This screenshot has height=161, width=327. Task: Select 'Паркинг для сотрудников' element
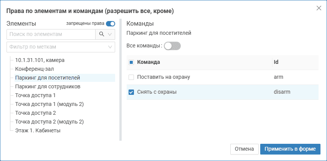pos(48,87)
